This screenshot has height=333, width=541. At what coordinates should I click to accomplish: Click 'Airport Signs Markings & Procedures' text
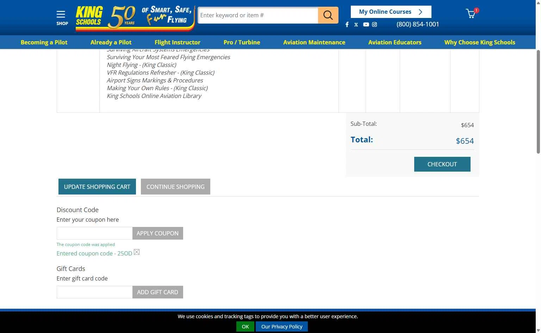[x=155, y=80]
